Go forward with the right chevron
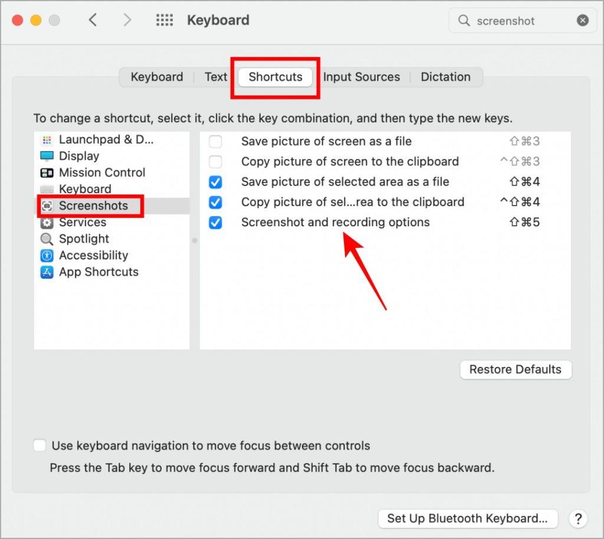604x539 pixels. coord(127,19)
